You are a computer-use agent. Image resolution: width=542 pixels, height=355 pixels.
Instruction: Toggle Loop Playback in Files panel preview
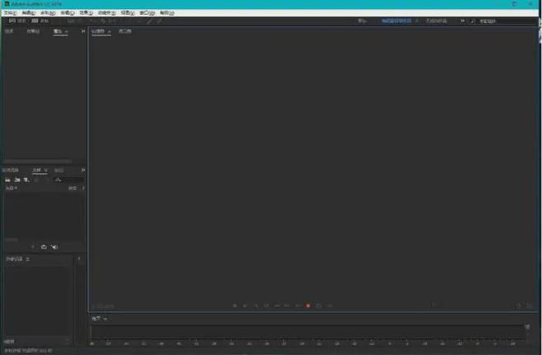pyautogui.click(x=44, y=247)
